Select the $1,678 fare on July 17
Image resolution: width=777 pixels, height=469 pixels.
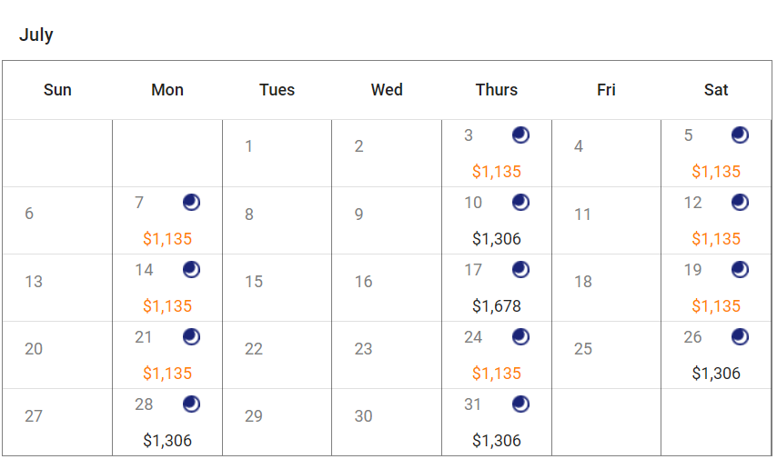[497, 306]
